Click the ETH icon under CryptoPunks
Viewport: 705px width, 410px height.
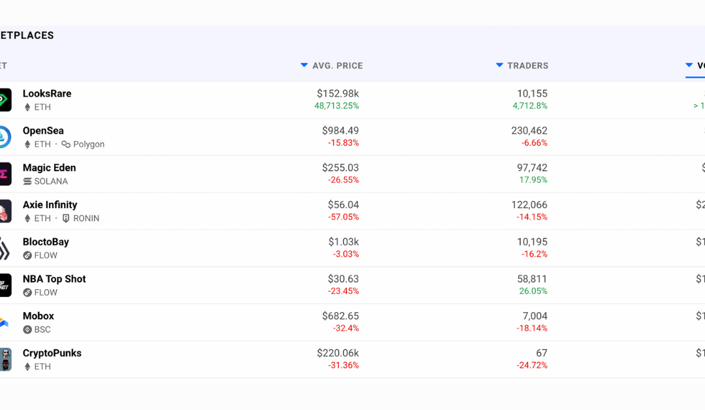pos(27,367)
